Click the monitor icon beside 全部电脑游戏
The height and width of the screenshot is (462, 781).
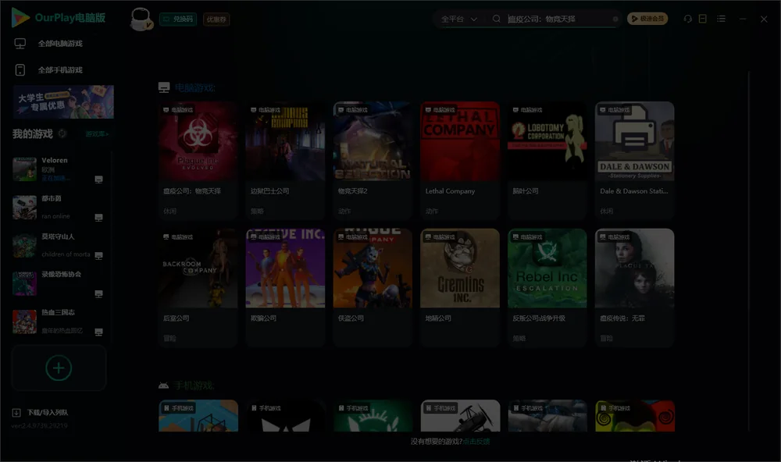tap(20, 44)
